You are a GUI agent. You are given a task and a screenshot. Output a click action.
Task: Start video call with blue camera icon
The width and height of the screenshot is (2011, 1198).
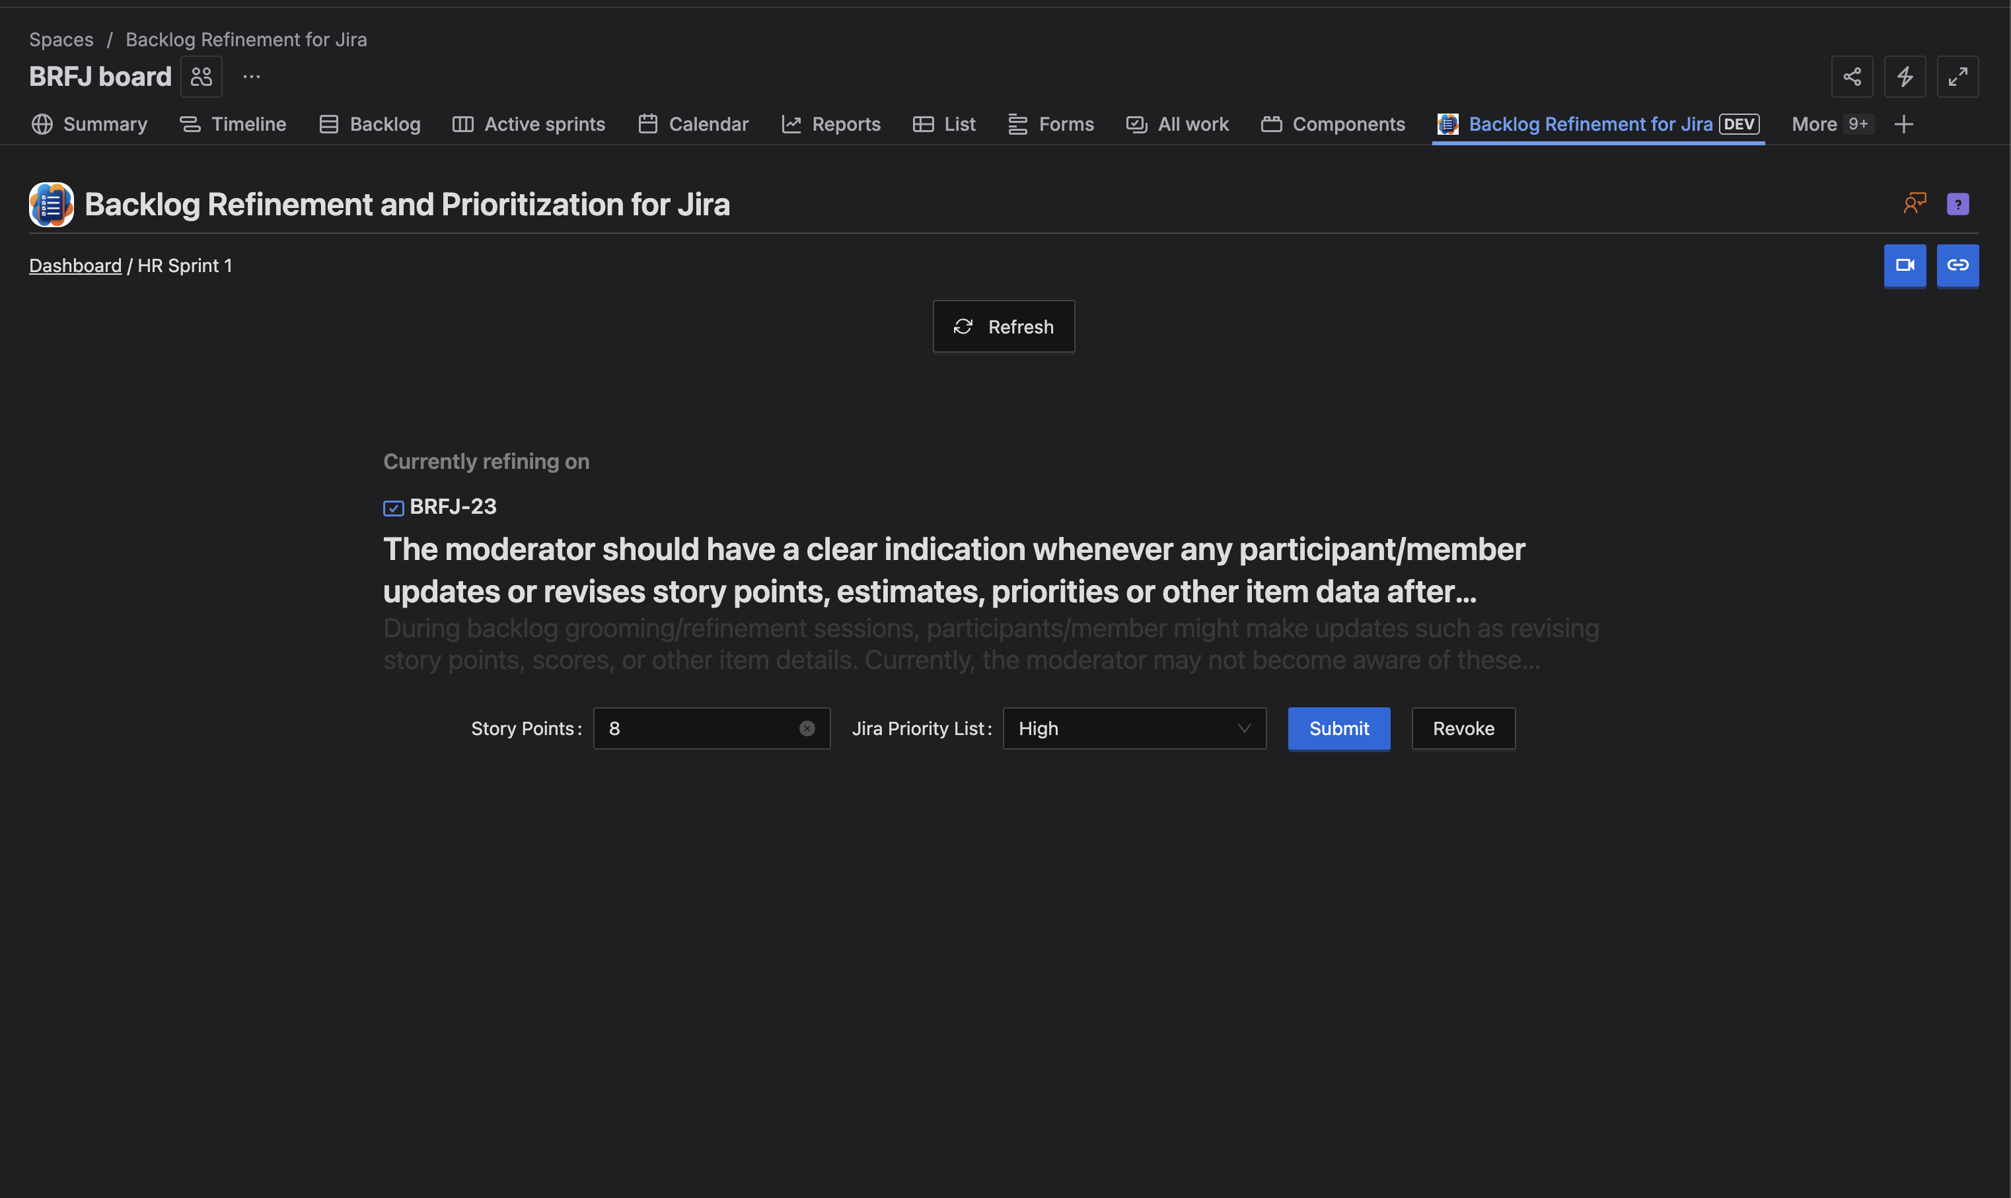(1905, 265)
